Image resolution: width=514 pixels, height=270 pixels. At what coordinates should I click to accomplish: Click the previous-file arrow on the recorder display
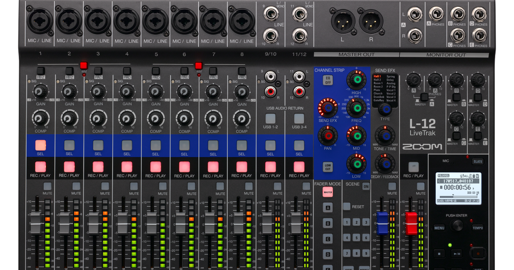(439, 181)
